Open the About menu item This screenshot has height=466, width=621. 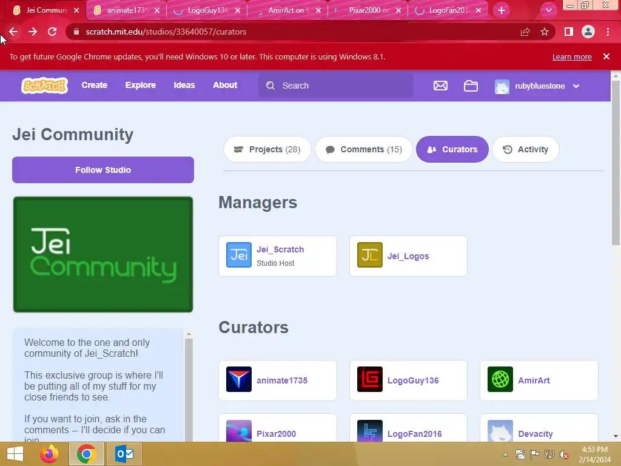(x=225, y=85)
